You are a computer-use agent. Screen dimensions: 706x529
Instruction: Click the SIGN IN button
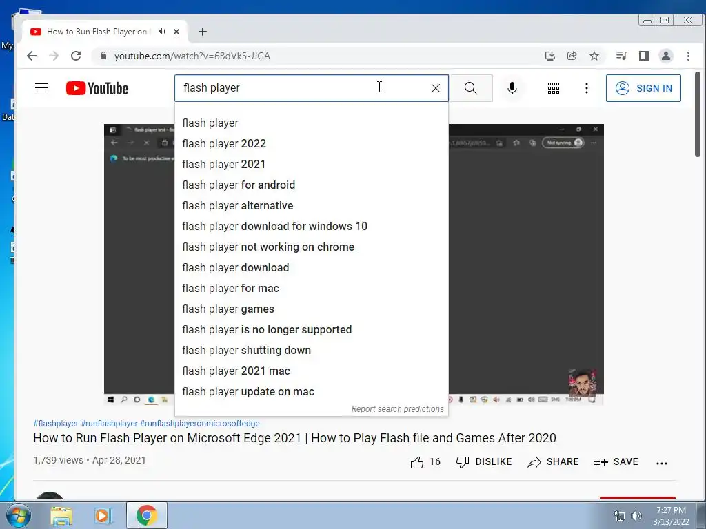coord(643,88)
